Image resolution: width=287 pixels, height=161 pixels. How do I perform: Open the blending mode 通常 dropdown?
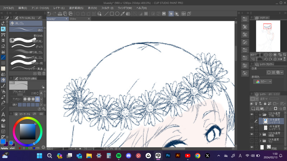(x=263, y=99)
